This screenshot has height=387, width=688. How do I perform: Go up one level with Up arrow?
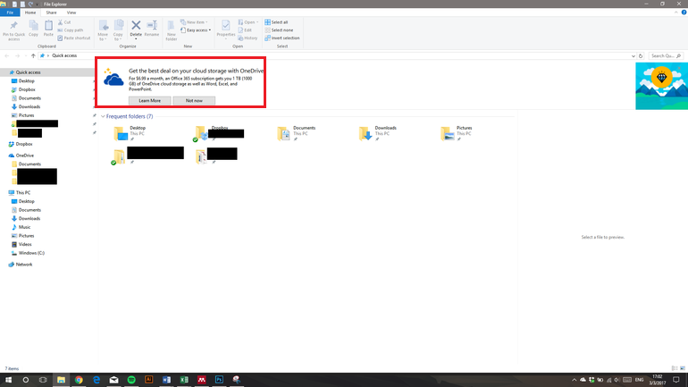point(33,55)
